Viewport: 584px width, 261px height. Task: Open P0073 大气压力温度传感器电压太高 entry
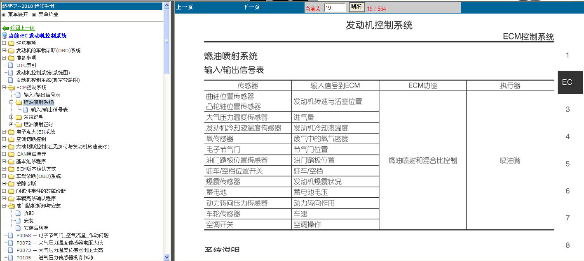[x=60, y=250]
